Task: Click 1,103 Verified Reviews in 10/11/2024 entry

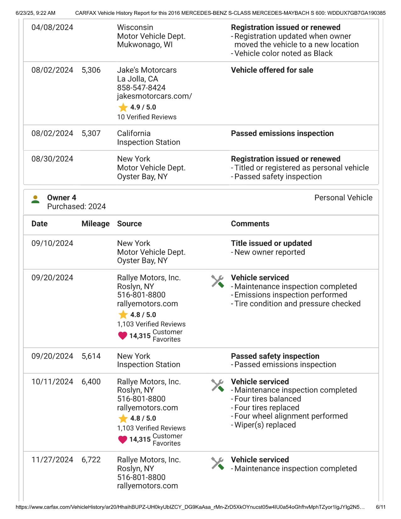Action: pos(151,428)
